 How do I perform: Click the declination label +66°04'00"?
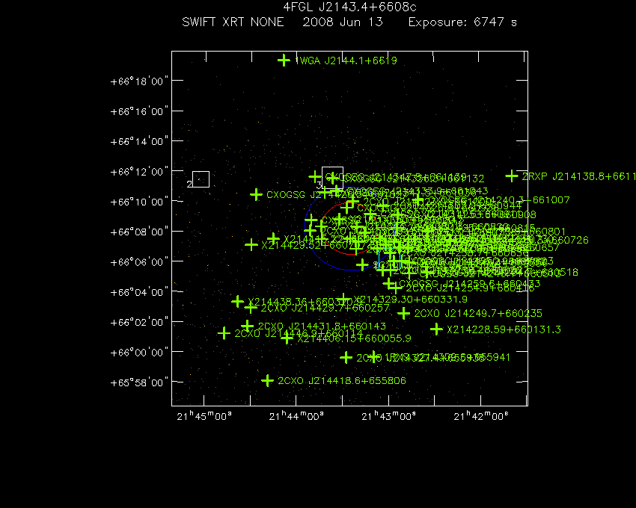click(x=139, y=292)
